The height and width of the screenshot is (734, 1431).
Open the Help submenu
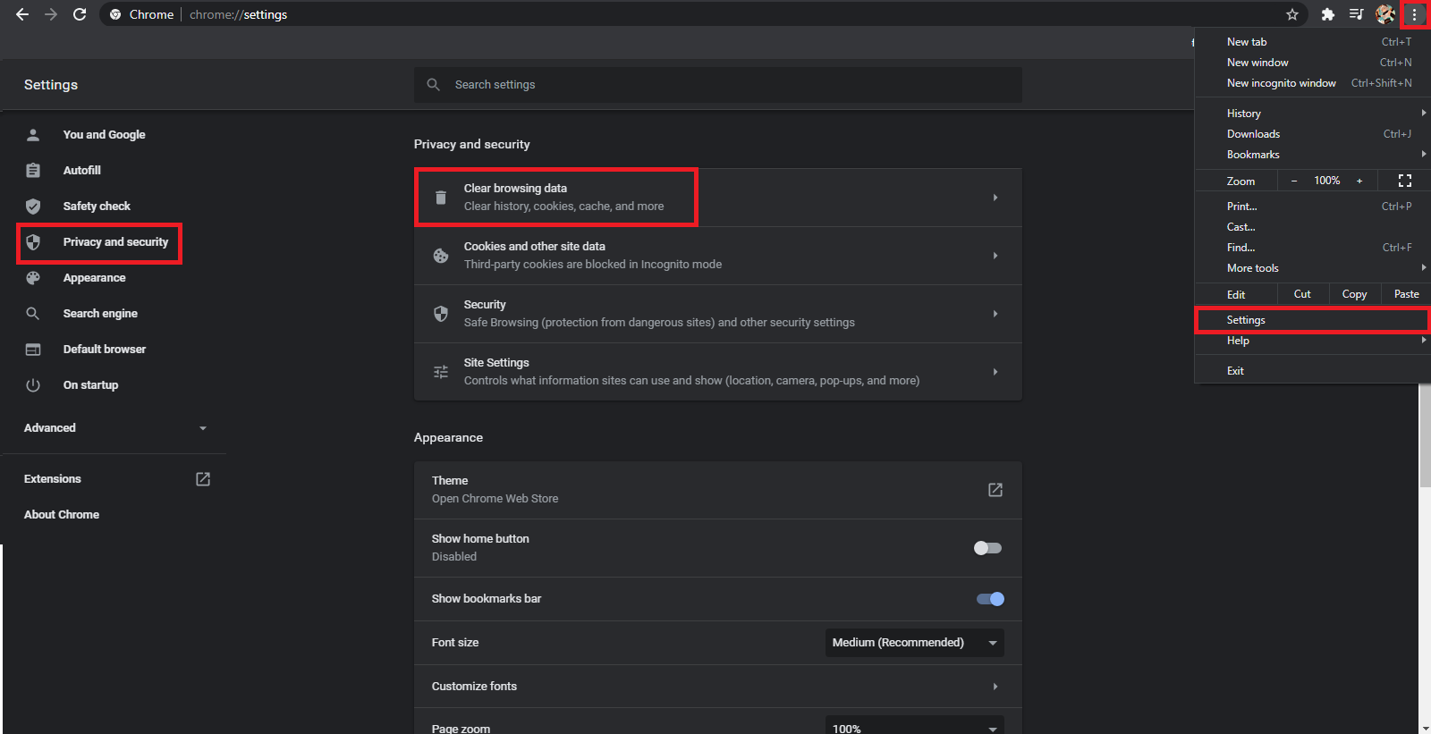coord(1312,341)
